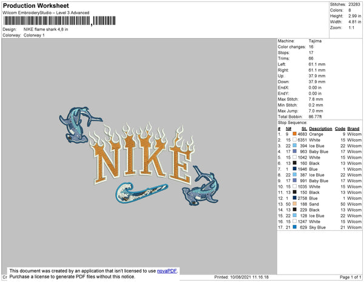Click the stitch count 2758 in stop 12
Image resolution: width=364 pixels, height=282 pixels.
point(303,198)
